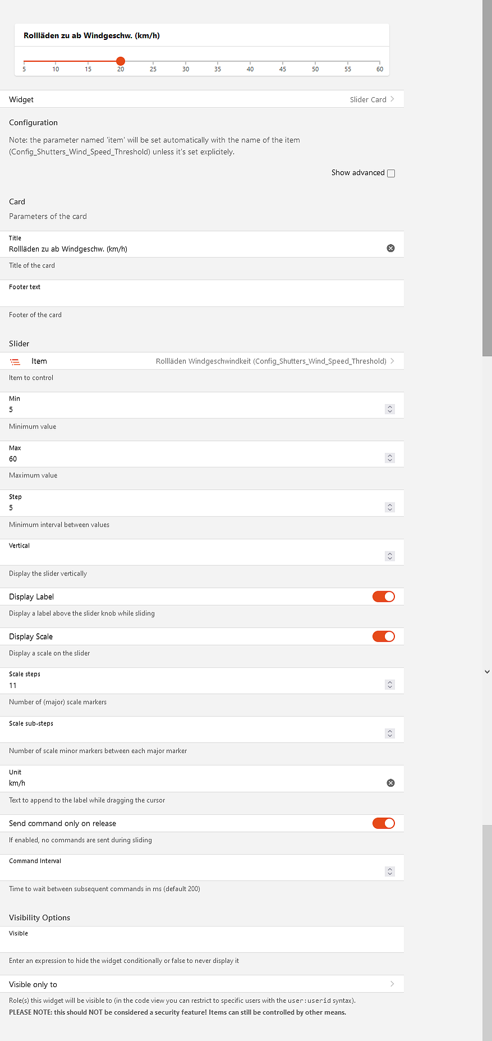Open the Widget Slider Card selector

click(x=202, y=99)
